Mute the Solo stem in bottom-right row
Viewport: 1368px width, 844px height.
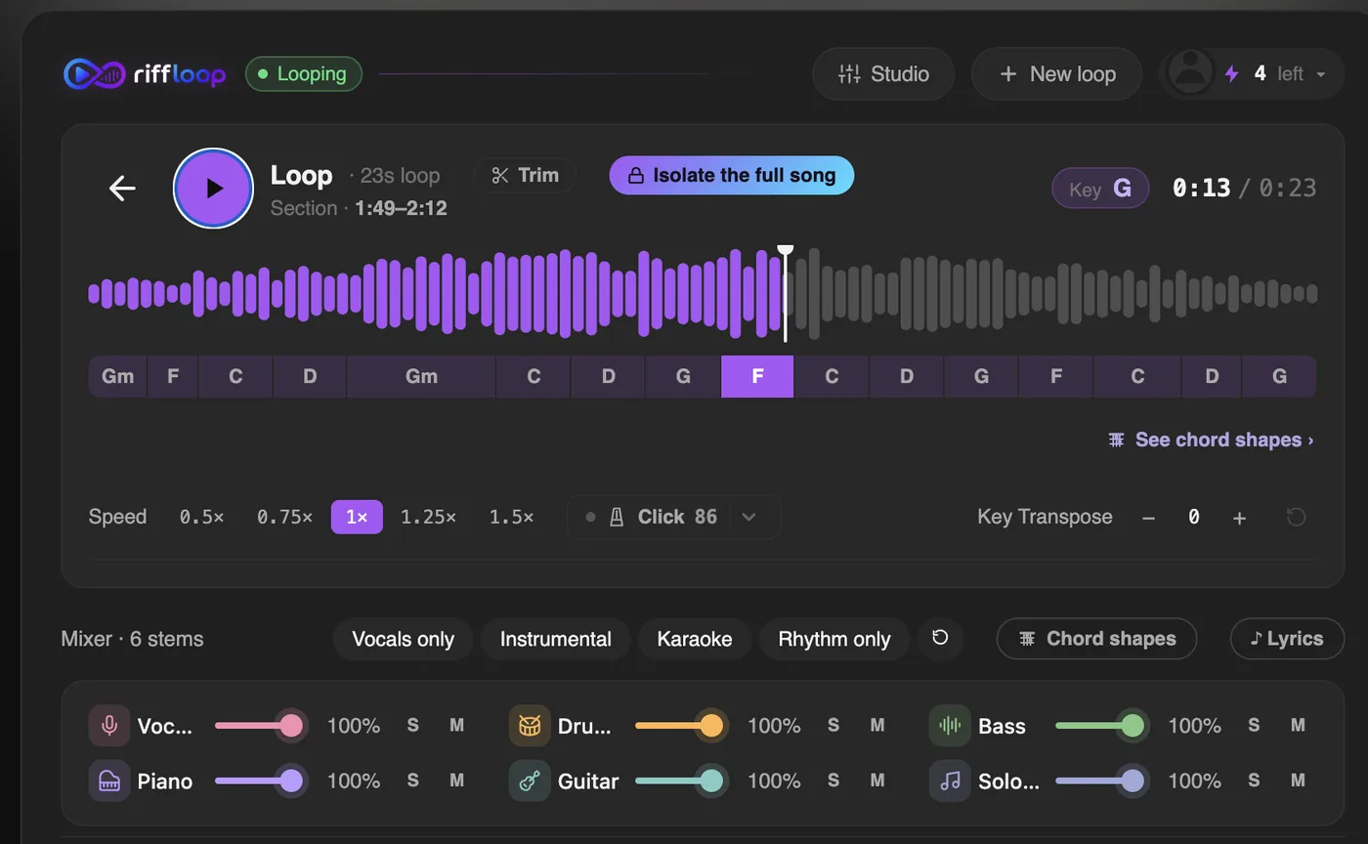(x=1298, y=780)
